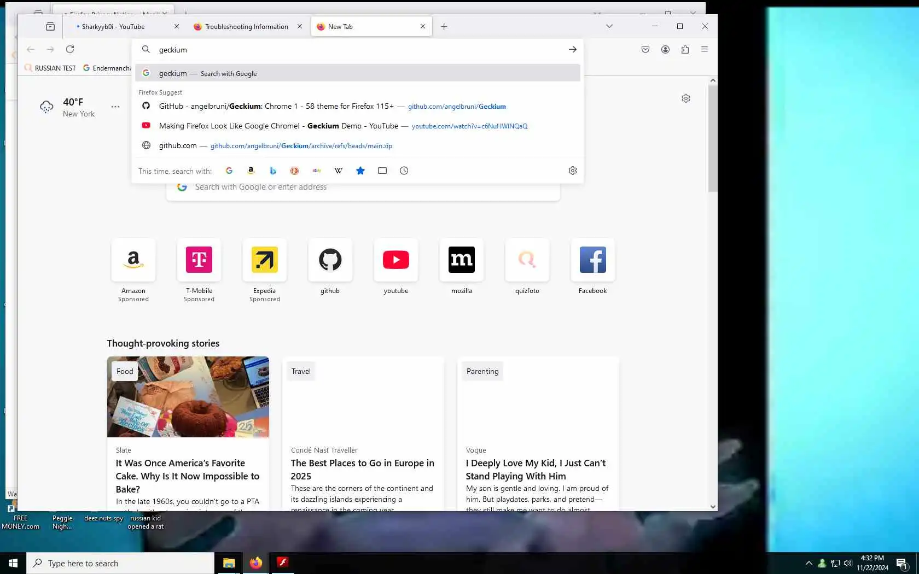919x574 pixels.
Task: Go back one page in Firefox
Action: click(x=31, y=49)
